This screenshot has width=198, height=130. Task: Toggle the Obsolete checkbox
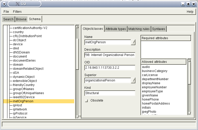pyautogui.click(x=86, y=100)
